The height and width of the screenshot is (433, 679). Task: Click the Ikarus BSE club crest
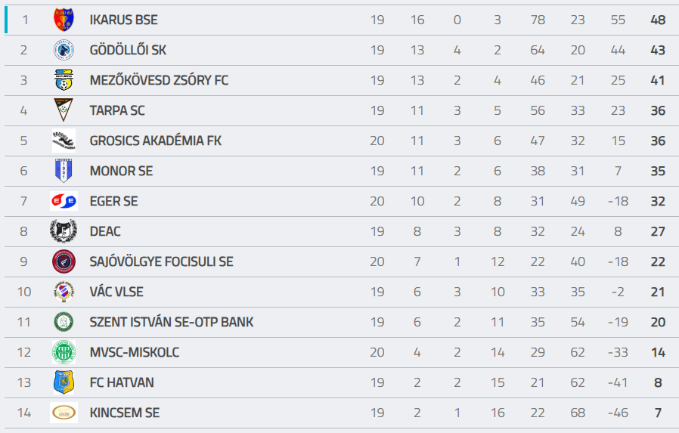(64, 20)
